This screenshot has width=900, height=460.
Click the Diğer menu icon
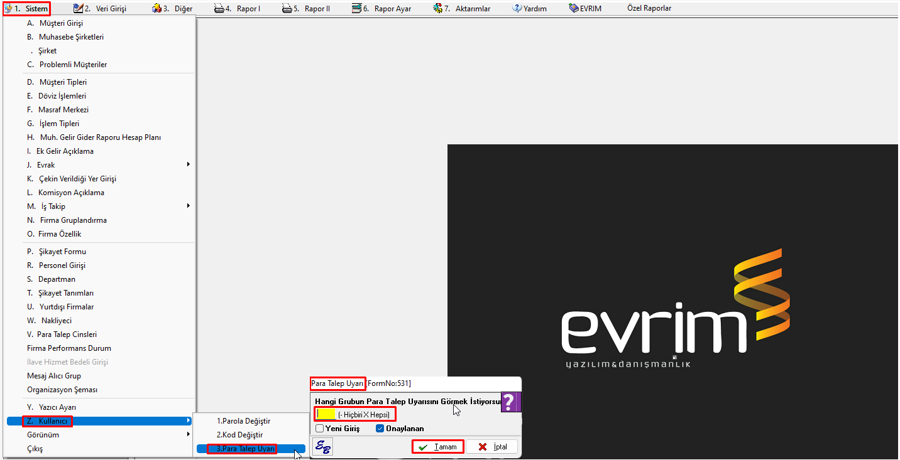(x=156, y=9)
